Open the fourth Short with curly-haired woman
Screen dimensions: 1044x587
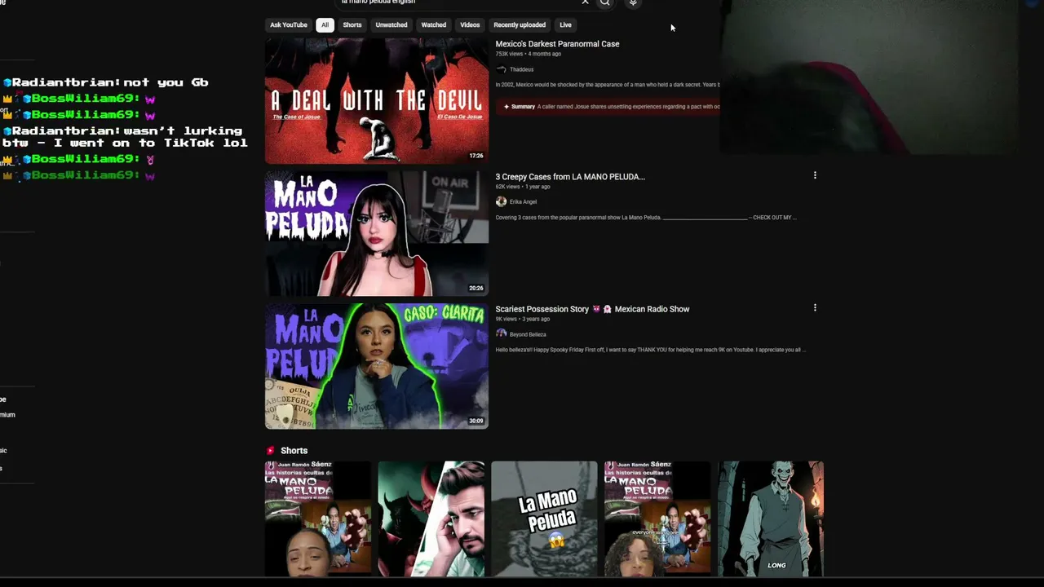tap(657, 519)
